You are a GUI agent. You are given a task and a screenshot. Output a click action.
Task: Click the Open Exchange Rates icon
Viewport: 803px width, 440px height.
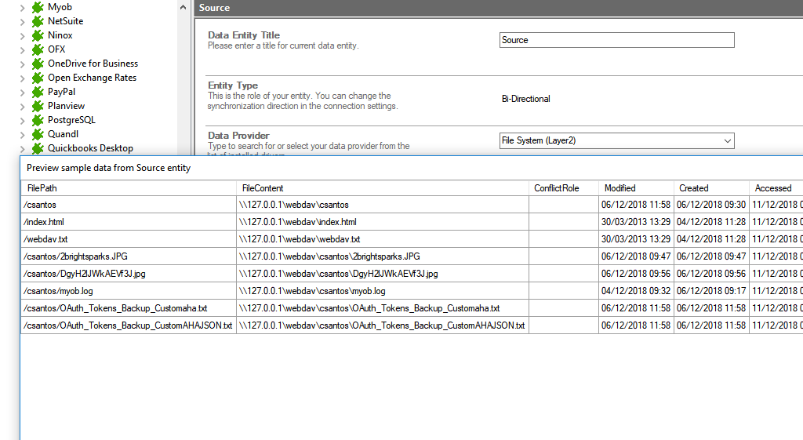tap(37, 78)
